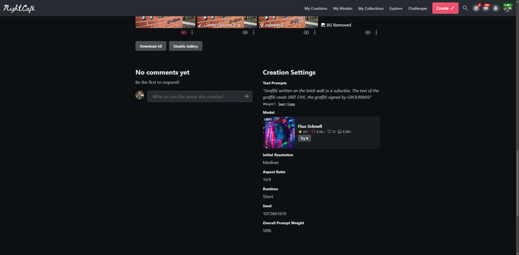
Task: Toggle the red eye visibility icon
Action: 183,32
